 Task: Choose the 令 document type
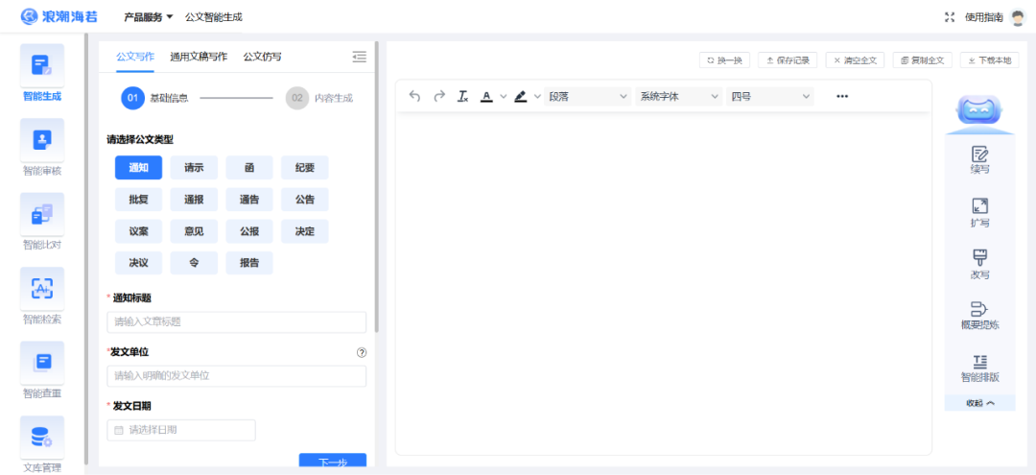[x=194, y=263]
